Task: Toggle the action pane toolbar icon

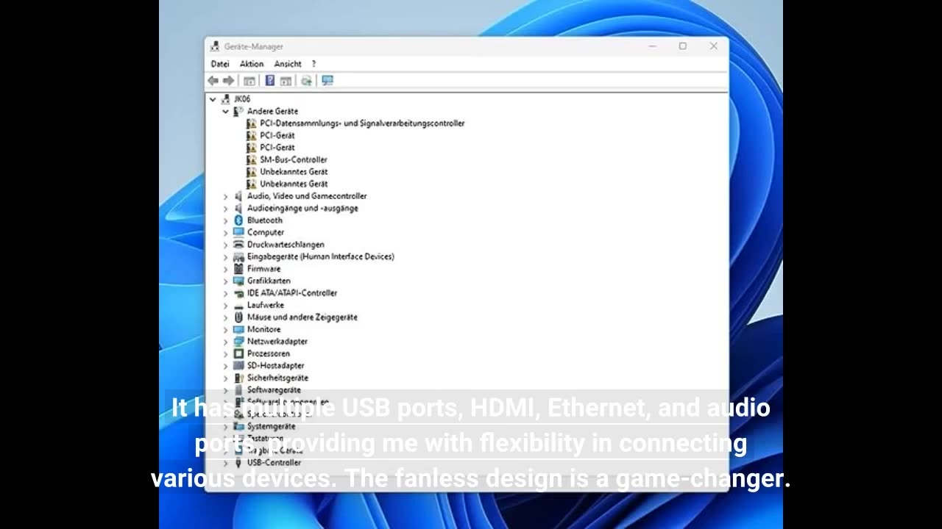Action: pos(286,81)
